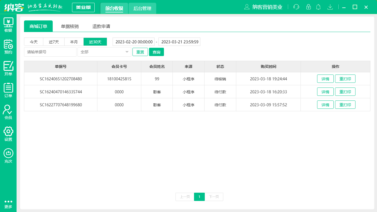377x212 pixels.
Task: View 详情 for order SC16227707648199680
Action: (x=325, y=105)
